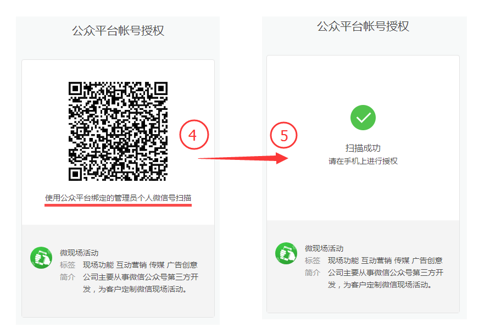Click the underlined 使用公众平台绑定的管理员个人微信号扫描 text
Screen dimensions: 490x333
(118, 198)
